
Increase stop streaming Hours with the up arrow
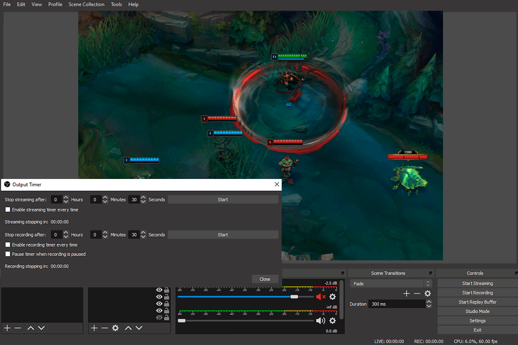click(66, 197)
